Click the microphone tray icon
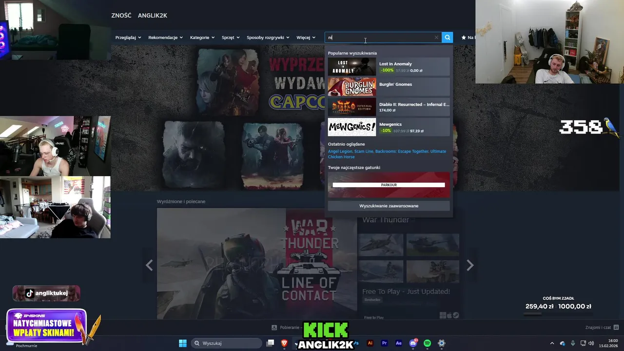The width and height of the screenshot is (624, 351). click(x=573, y=343)
